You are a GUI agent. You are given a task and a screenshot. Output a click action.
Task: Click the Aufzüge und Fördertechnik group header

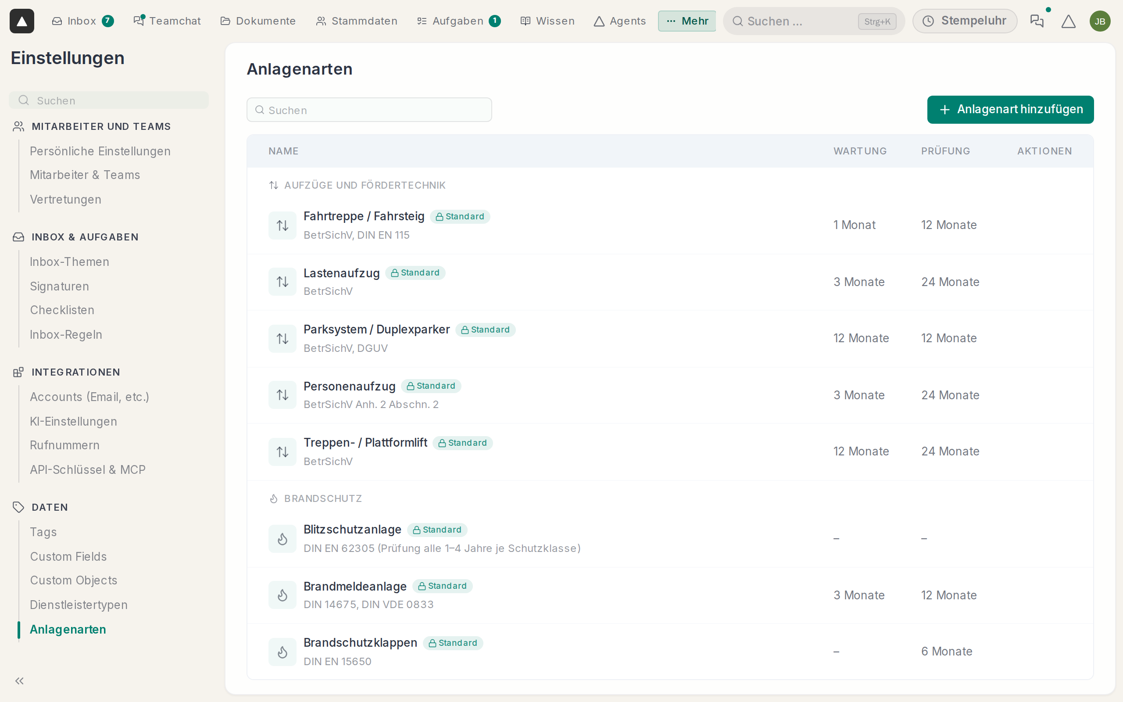point(357,185)
